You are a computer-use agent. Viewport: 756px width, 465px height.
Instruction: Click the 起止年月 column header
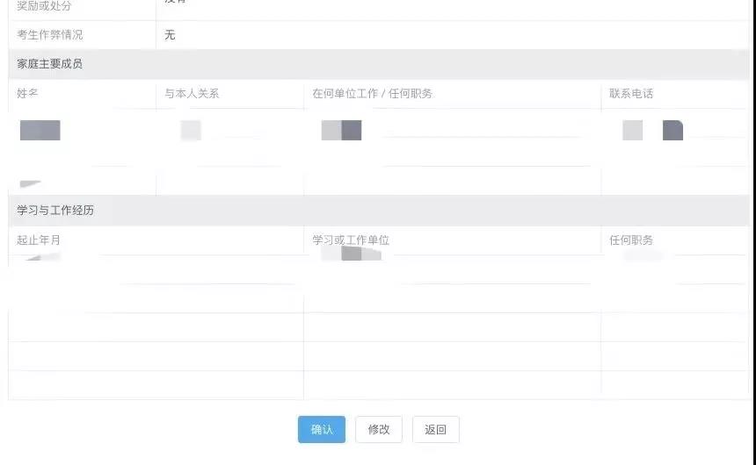(x=39, y=240)
